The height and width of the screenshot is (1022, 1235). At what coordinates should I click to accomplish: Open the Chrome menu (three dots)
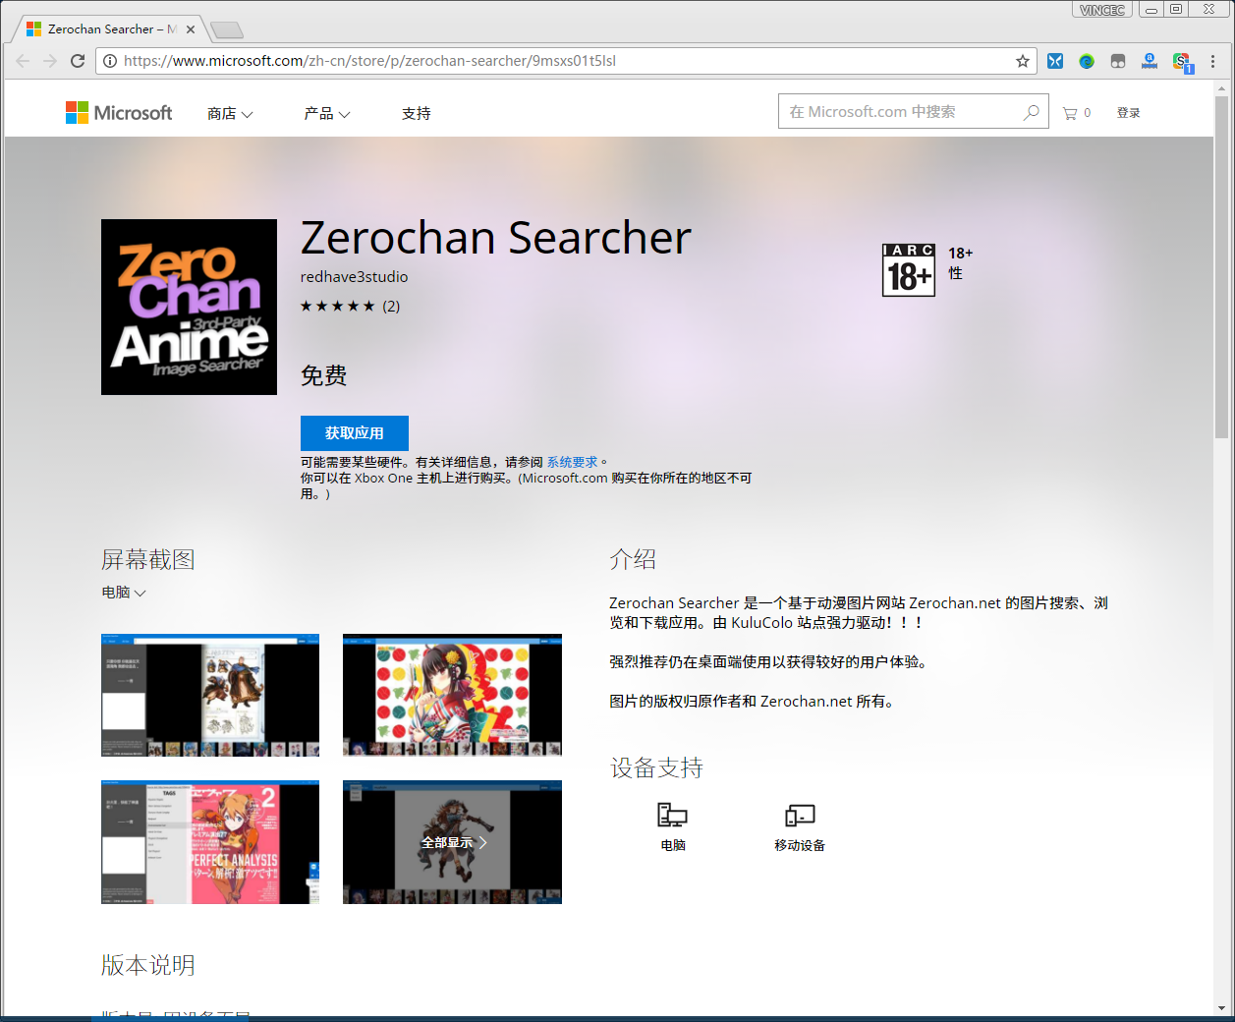point(1213,61)
